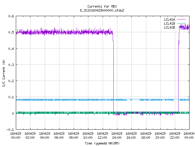Viewport: 195px width, 146px height.
Task: Click the "Time (yymmdd HH:MM)" x-axis label
Action: click(102, 143)
